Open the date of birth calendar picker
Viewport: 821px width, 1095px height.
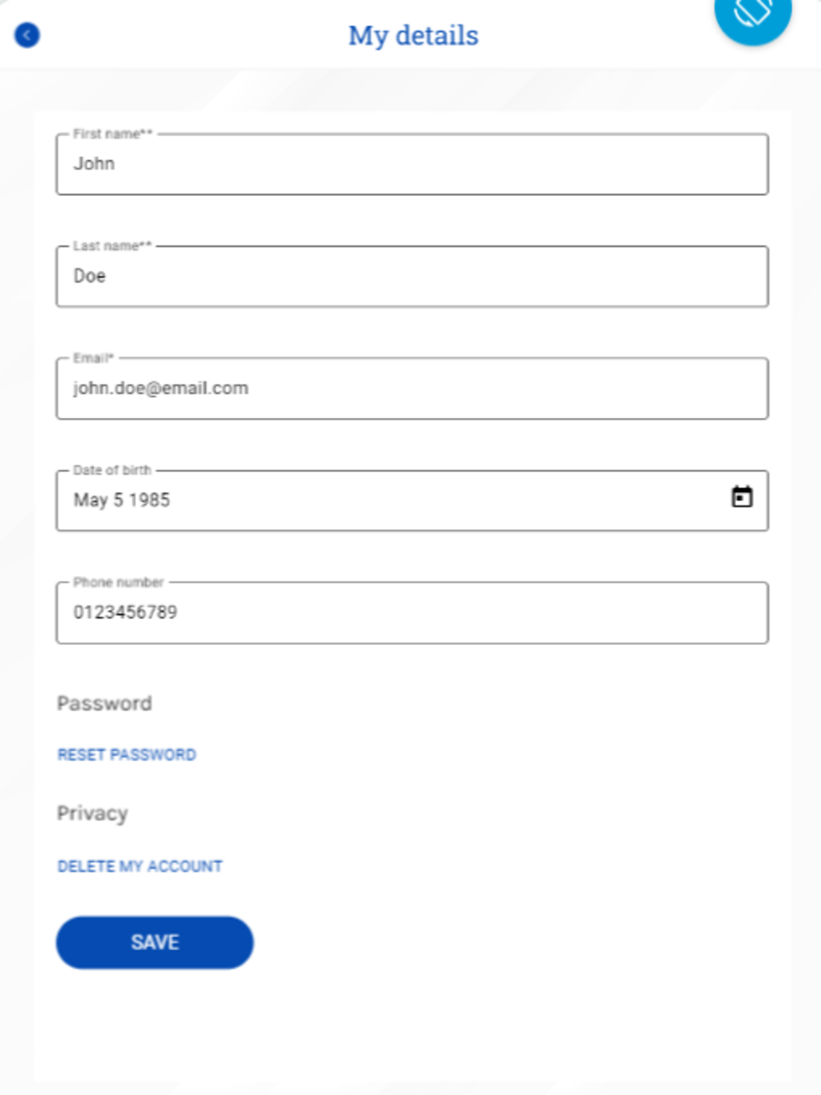[x=742, y=497]
